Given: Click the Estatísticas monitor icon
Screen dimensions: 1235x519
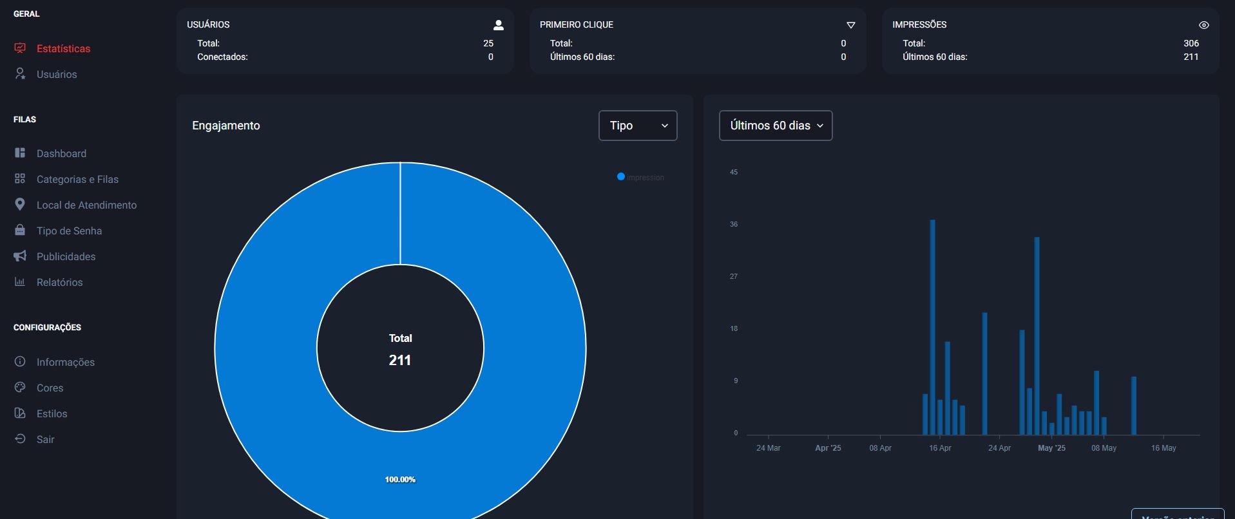Looking at the screenshot, I should [x=20, y=48].
